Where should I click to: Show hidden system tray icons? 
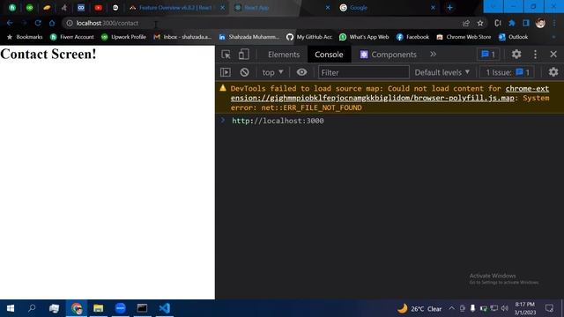(x=451, y=308)
